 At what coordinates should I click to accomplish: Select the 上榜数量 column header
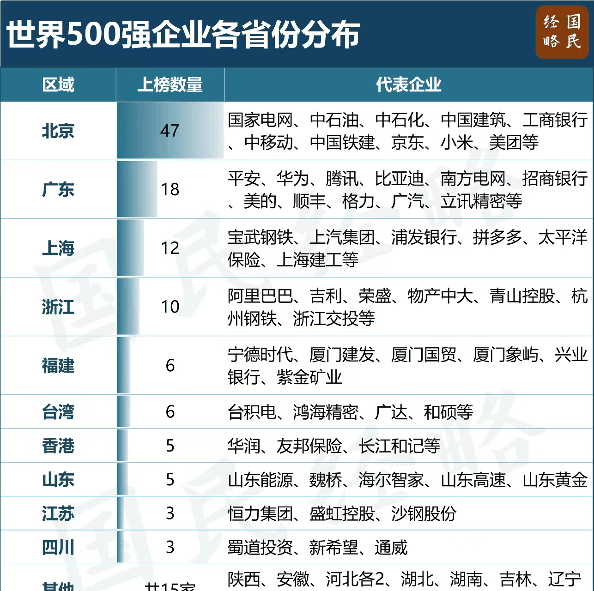[170, 85]
